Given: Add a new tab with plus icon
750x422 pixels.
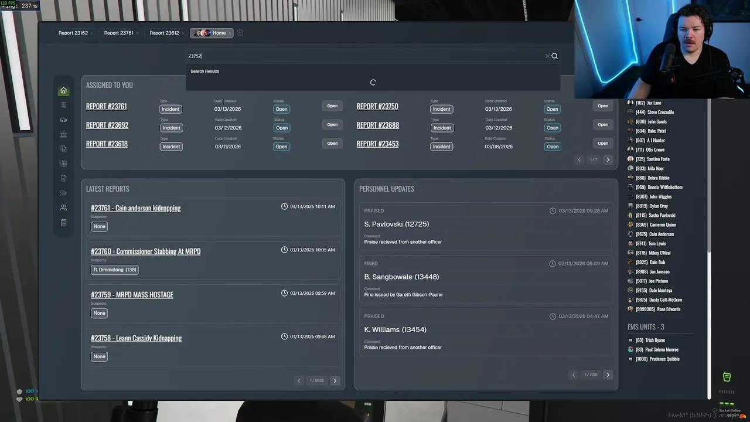Looking at the screenshot, I should coord(240,33).
